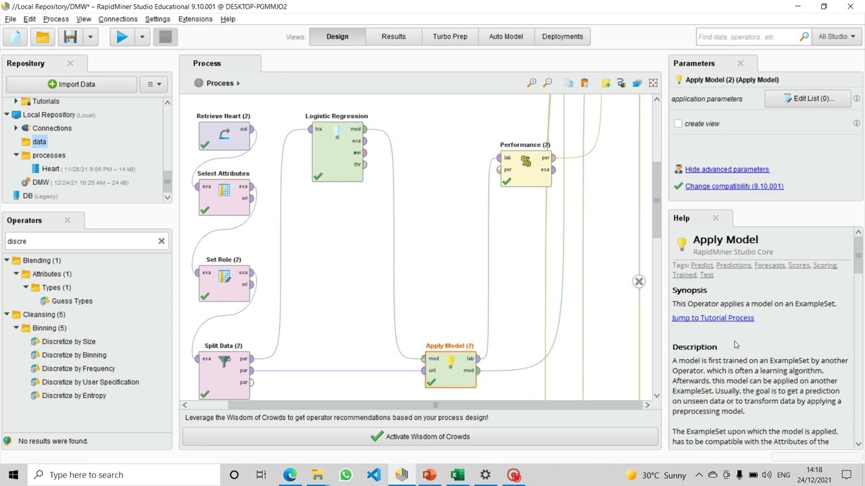Click Hide advanced parameters link
865x486 pixels.
pyautogui.click(x=727, y=169)
